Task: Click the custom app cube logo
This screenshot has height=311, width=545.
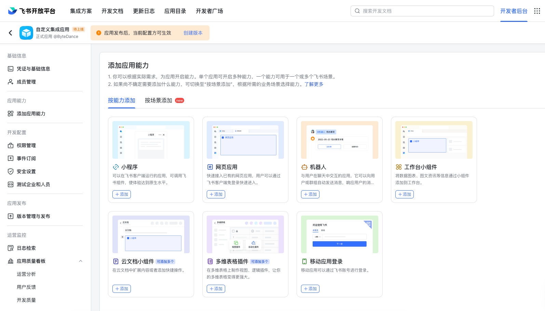Action: pyautogui.click(x=26, y=33)
